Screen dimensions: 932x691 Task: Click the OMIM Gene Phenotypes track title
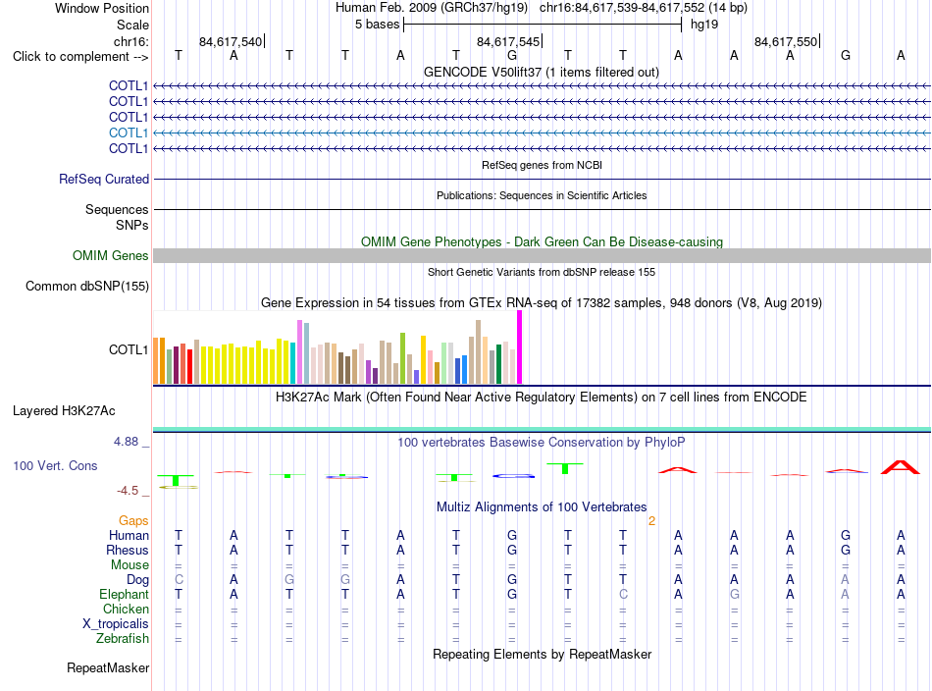click(542, 242)
